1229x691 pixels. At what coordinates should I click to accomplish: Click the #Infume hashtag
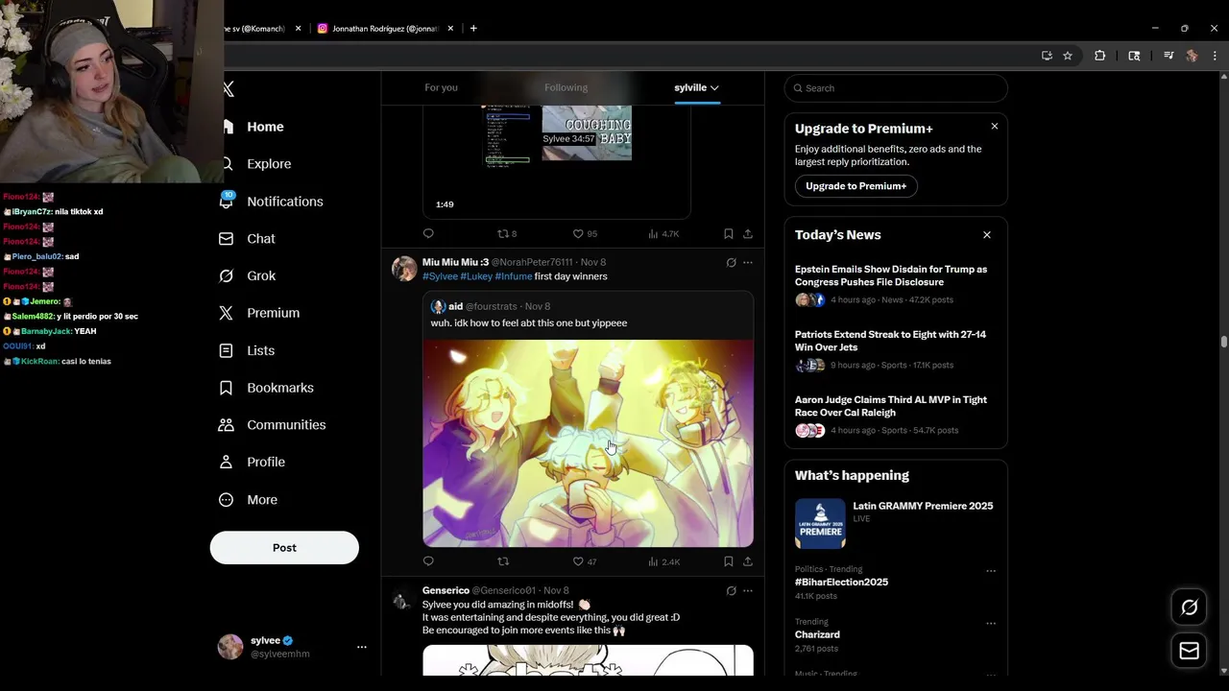click(x=513, y=276)
